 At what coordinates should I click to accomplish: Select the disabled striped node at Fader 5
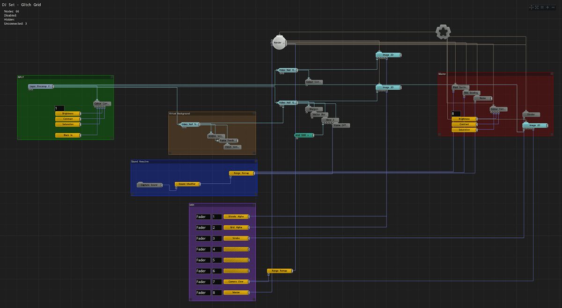click(x=237, y=260)
